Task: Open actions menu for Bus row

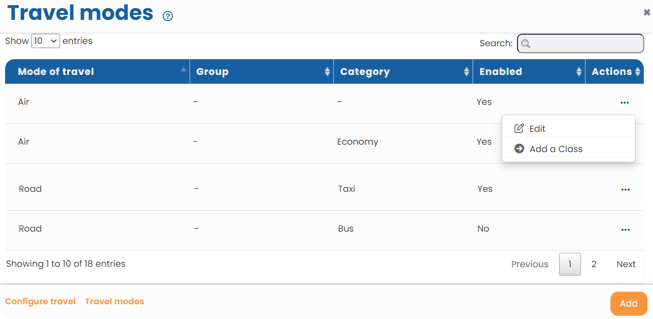Action: [625, 230]
